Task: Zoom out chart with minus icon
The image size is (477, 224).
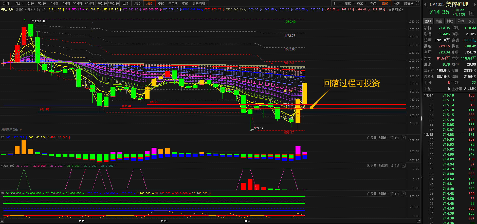Action: click(340, 3)
